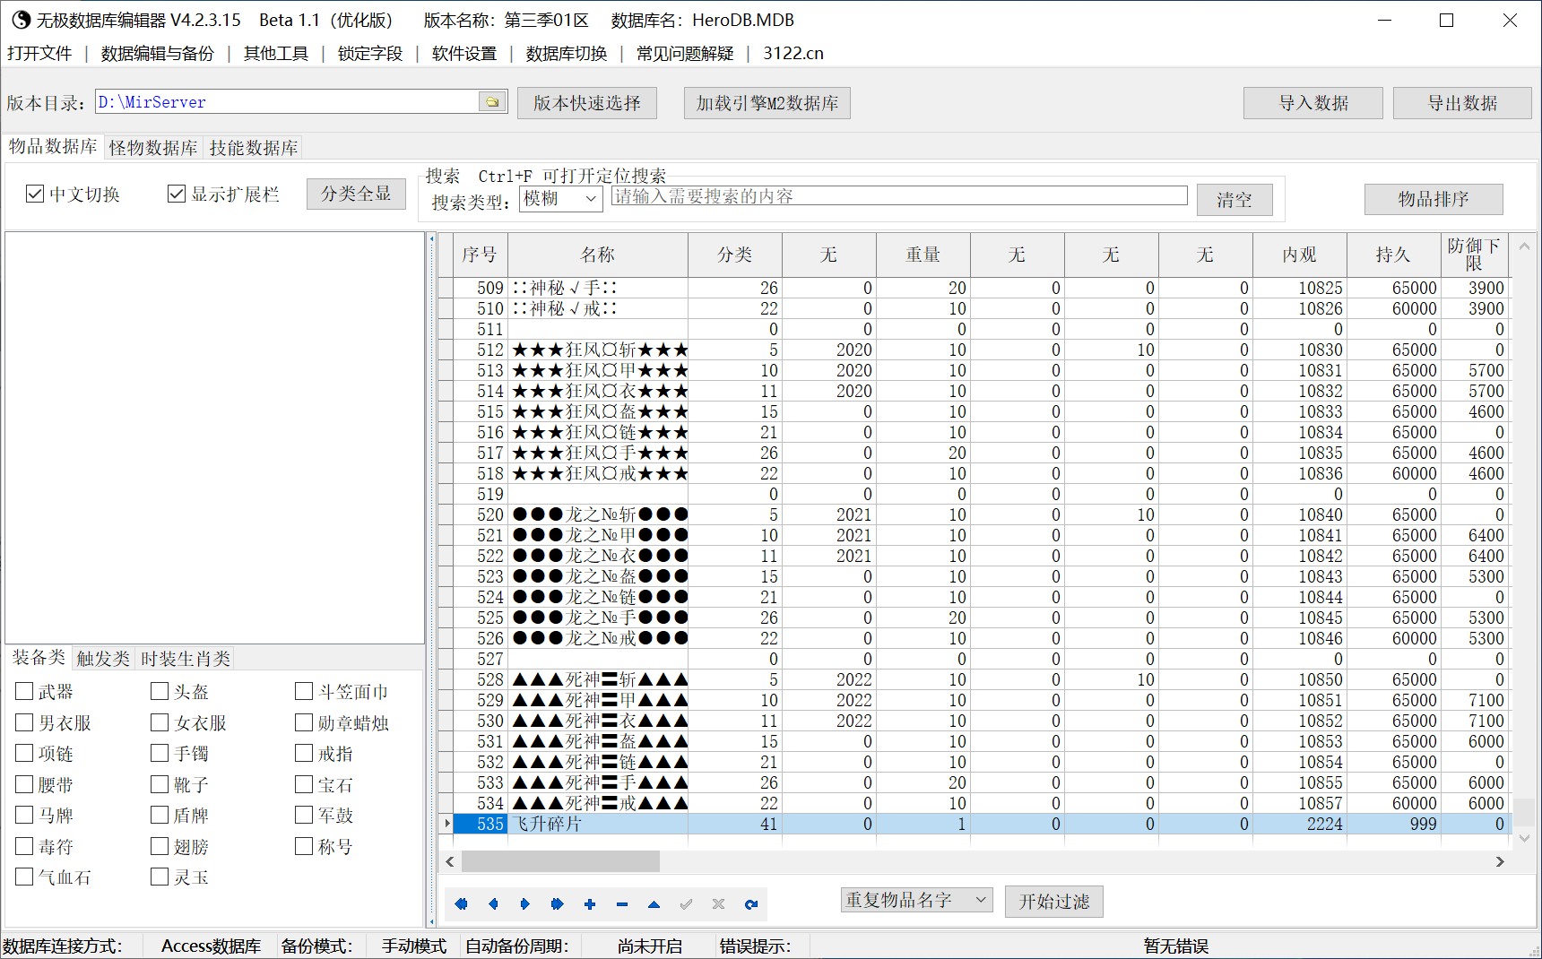Open folder browse icon for version directory
Screen dimensions: 1542x959
coord(492,102)
